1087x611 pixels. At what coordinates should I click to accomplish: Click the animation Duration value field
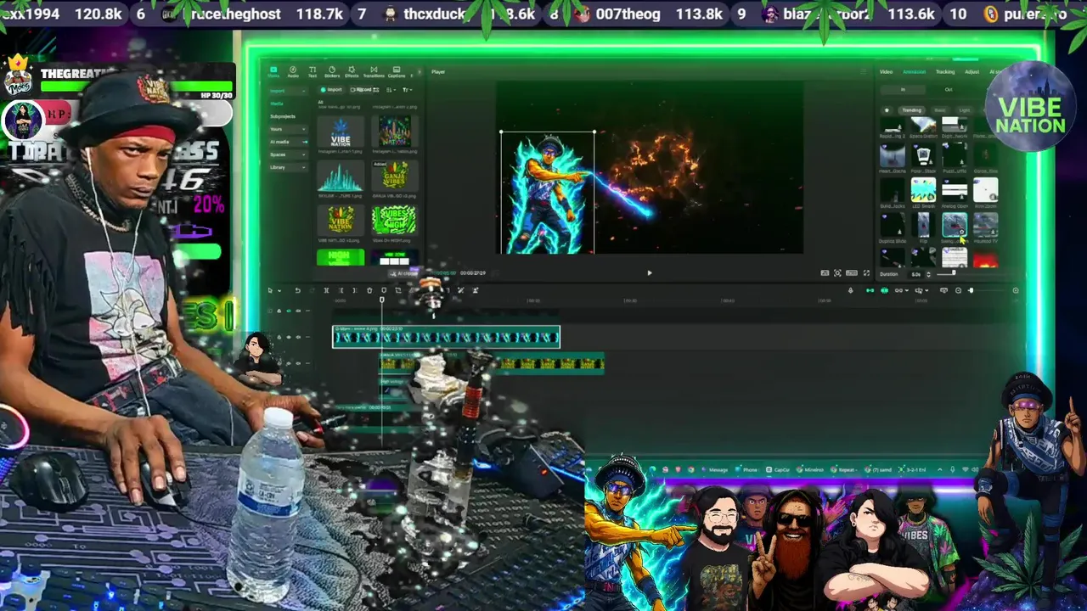(x=915, y=274)
